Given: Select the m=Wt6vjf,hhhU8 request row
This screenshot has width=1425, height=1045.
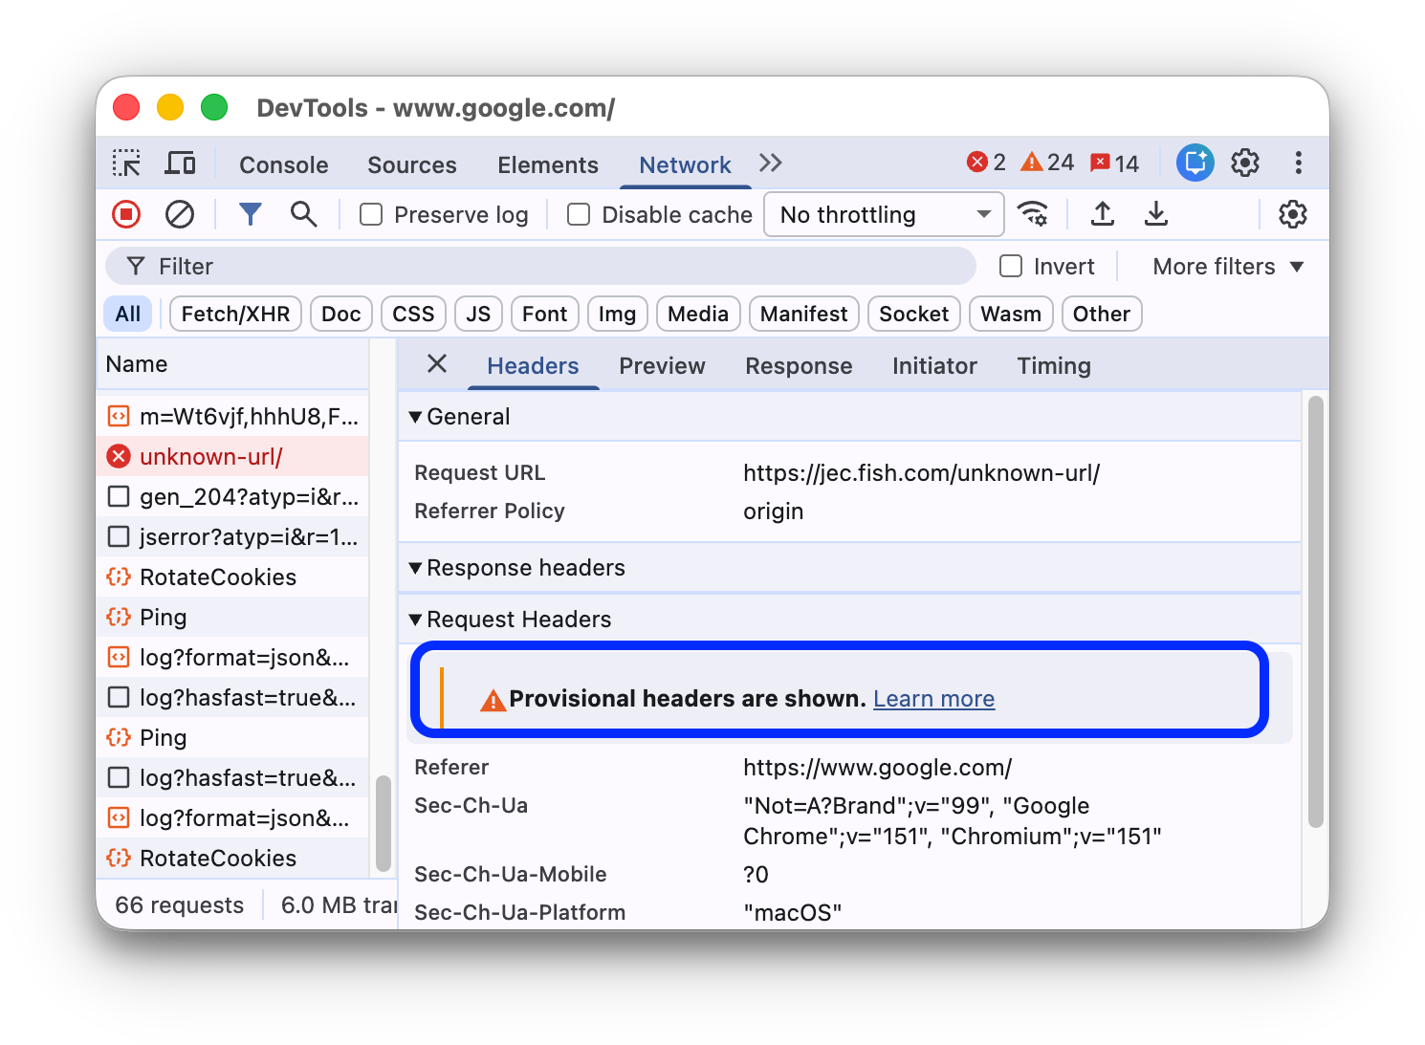Looking at the screenshot, I should (232, 417).
